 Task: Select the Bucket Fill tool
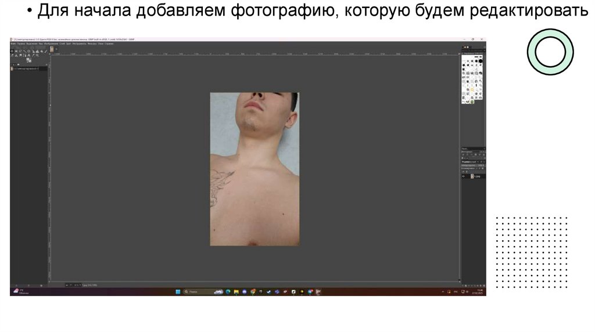42,51
